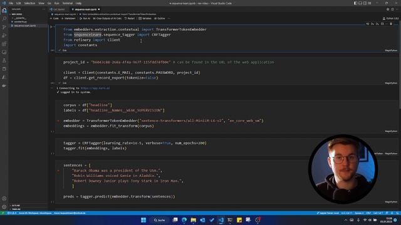
Task: Show hidden tray icons chevron
Action: 346,220
